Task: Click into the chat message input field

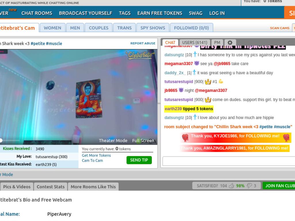Action: (228, 161)
